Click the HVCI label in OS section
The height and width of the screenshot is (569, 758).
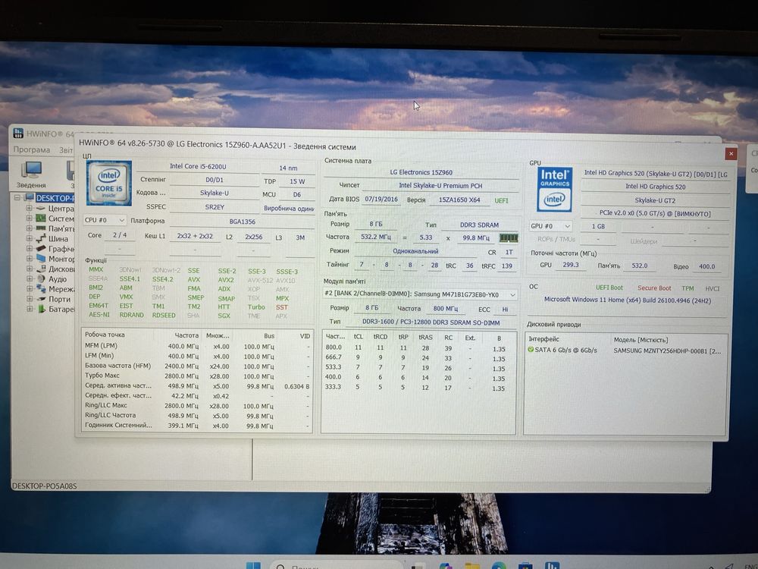[712, 289]
